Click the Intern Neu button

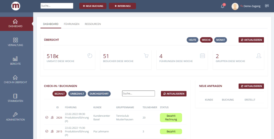coord(122,6)
